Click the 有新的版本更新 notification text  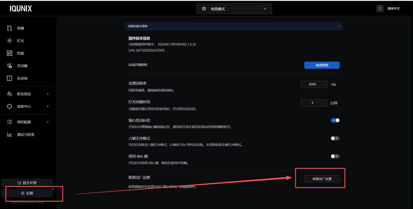tap(138, 26)
